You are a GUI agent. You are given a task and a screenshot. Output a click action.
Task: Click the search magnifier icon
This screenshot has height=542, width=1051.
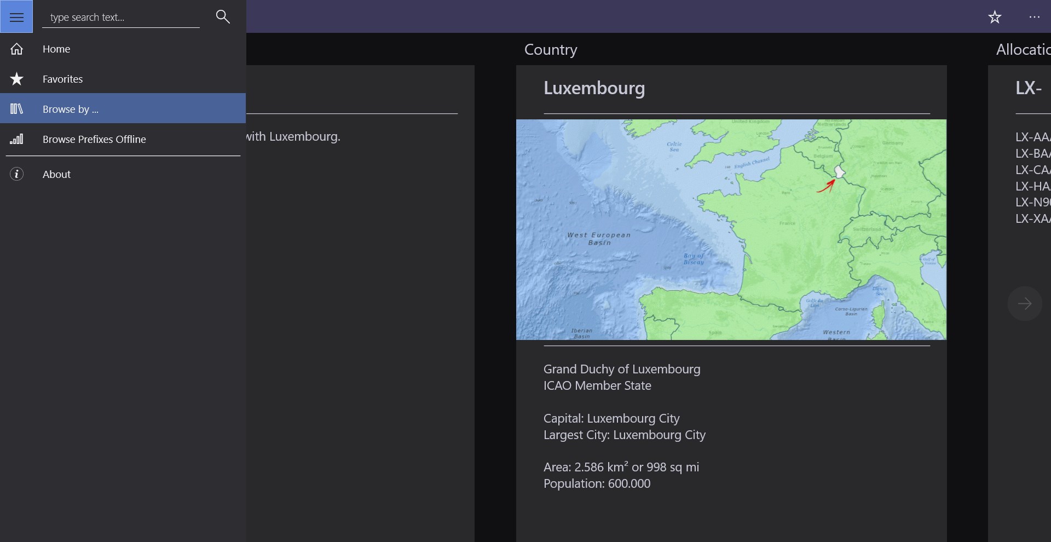[x=223, y=16]
